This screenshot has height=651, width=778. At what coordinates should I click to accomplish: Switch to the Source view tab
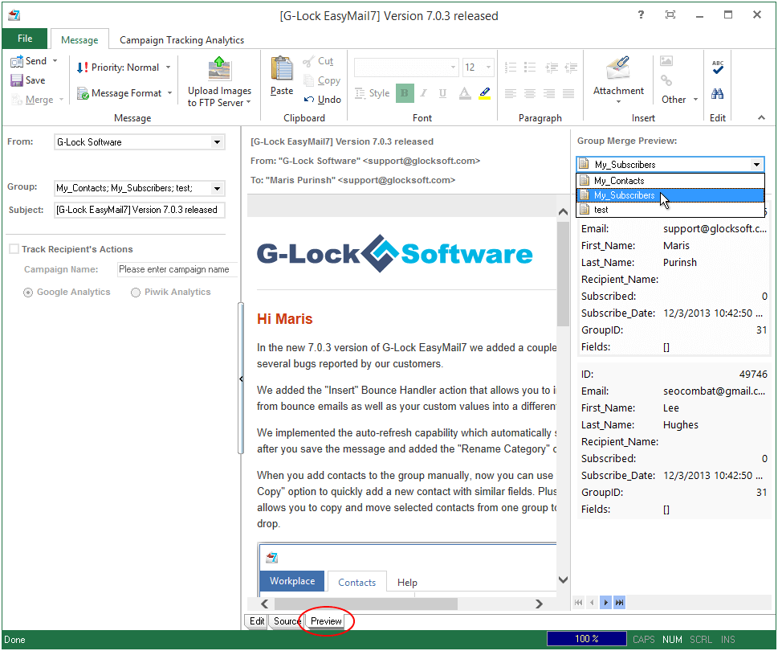287,621
